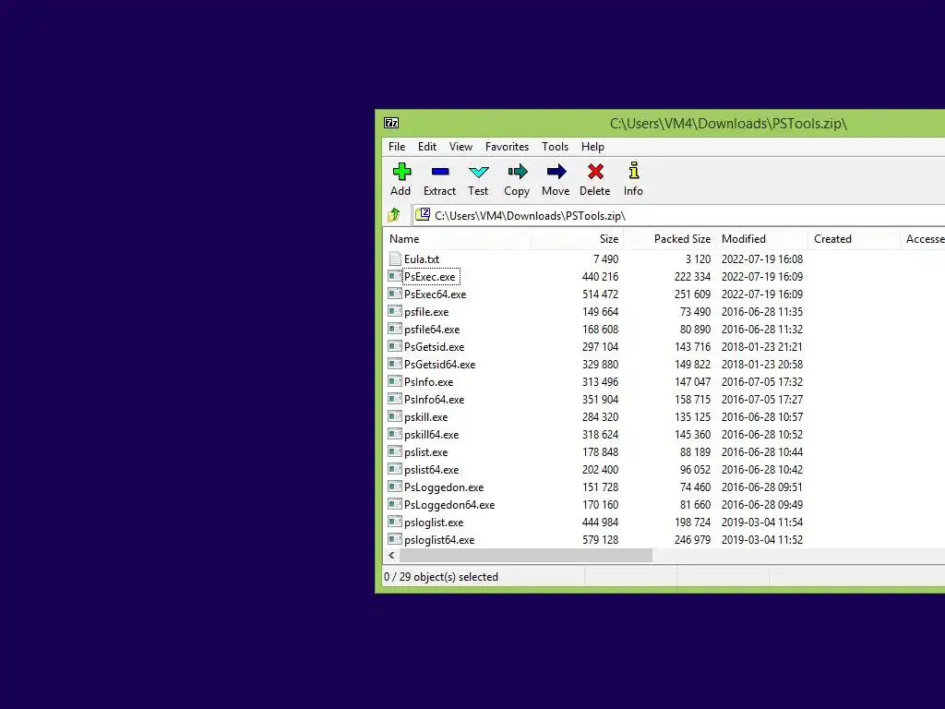Viewport: 945px width, 709px height.
Task: Click the horizontal scrollbar thumb
Action: click(x=525, y=555)
